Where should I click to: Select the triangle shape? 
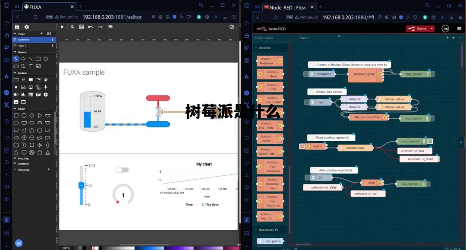click(x=40, y=115)
